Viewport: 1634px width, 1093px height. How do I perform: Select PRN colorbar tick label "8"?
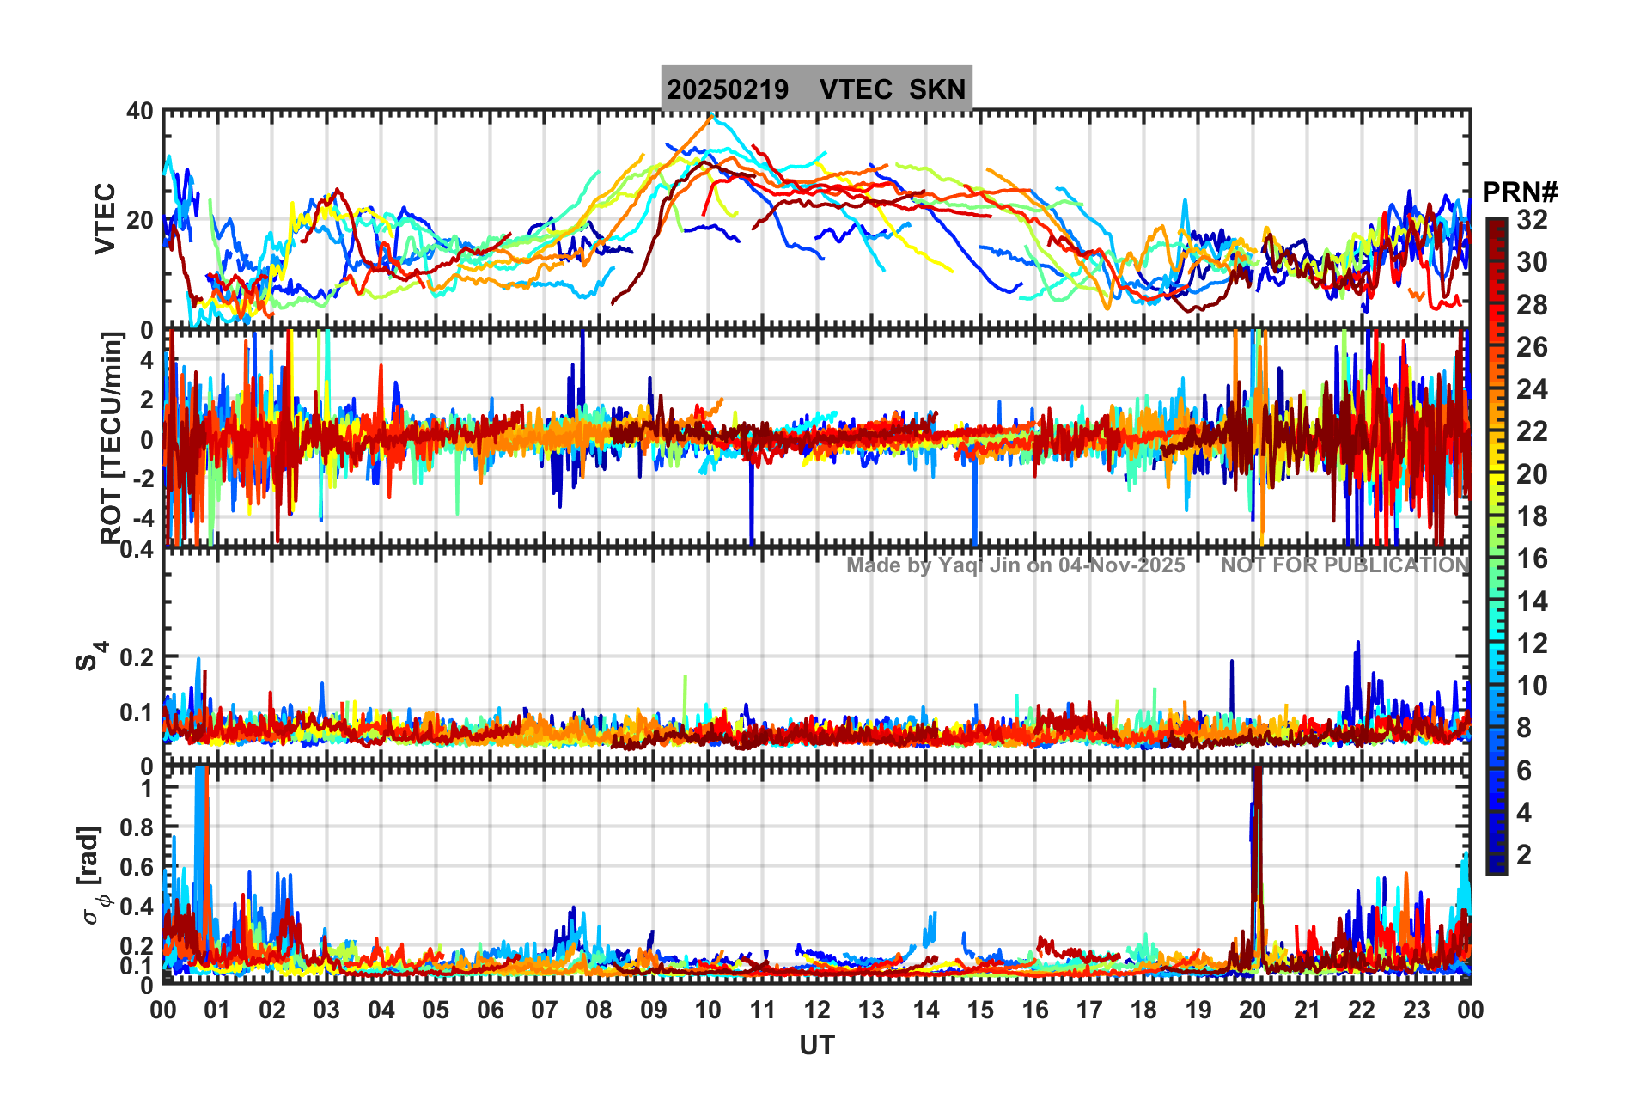pos(1524,728)
